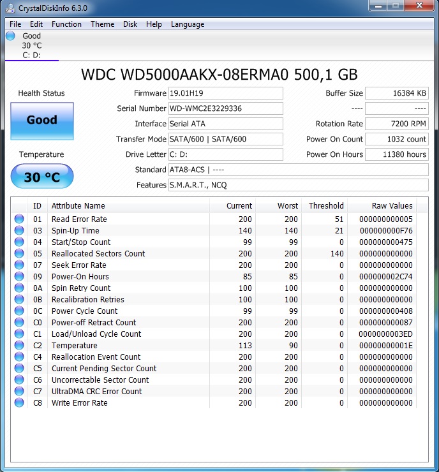The image size is (439, 472).
Task: Click the status orb for Seek Error Rate
Action: 19,265
